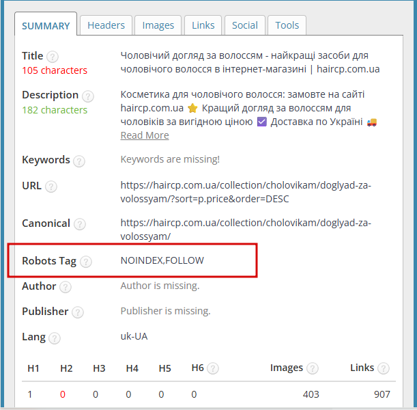Click the red H2 count value 0
Image resolution: width=417 pixels, height=410 pixels.
(63, 394)
